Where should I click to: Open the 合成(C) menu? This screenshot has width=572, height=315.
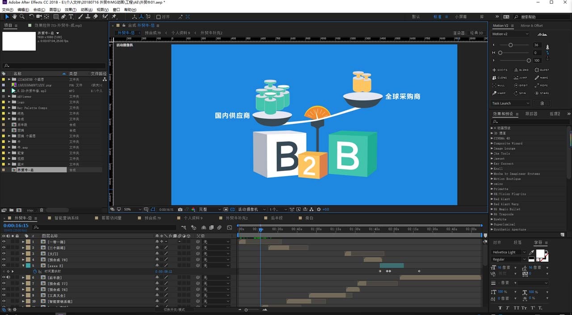[39, 10]
